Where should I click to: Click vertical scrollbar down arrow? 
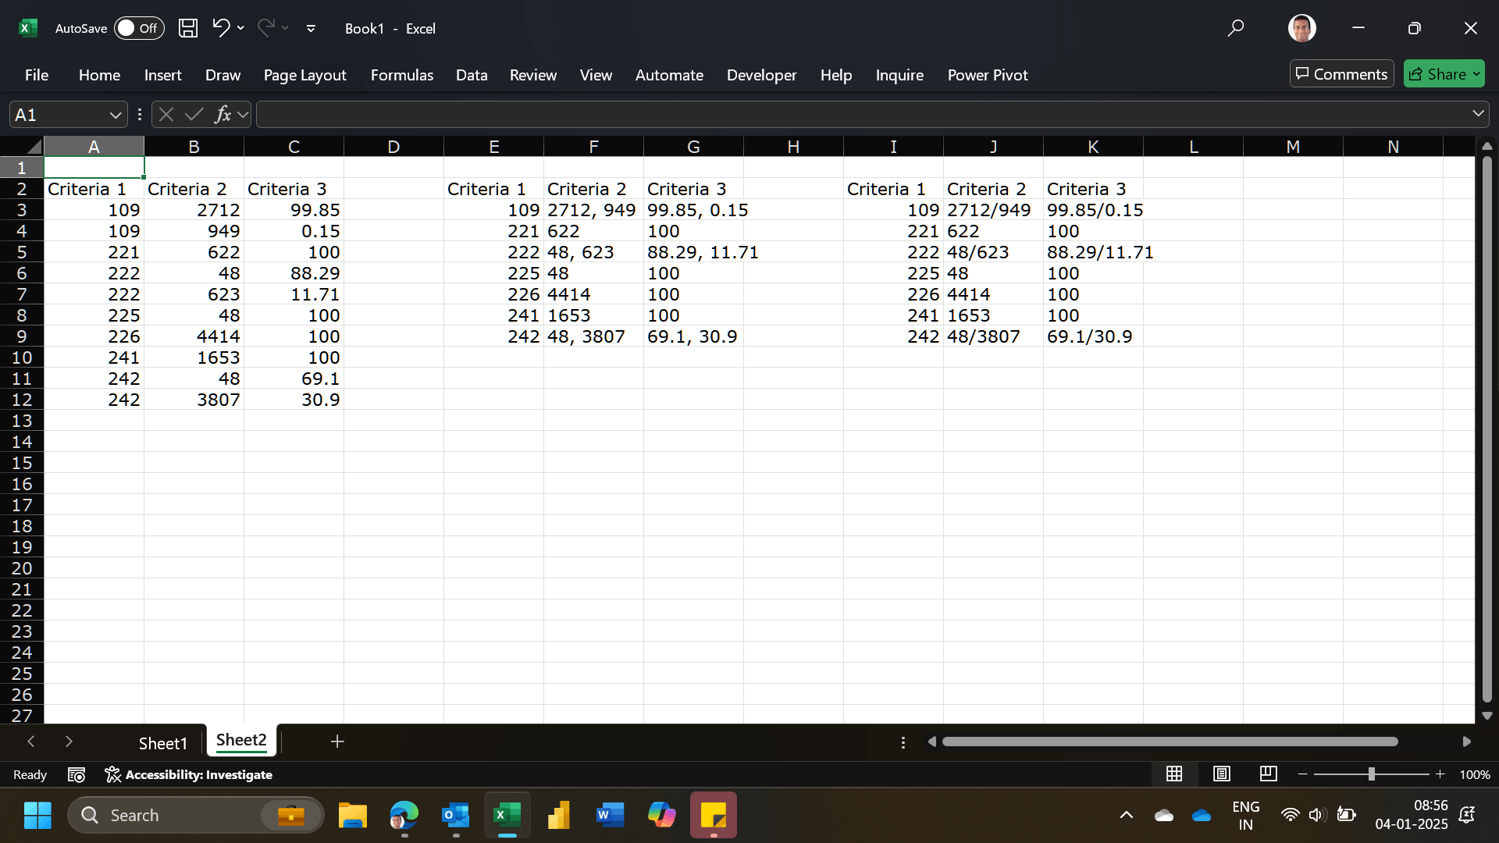1487,716
